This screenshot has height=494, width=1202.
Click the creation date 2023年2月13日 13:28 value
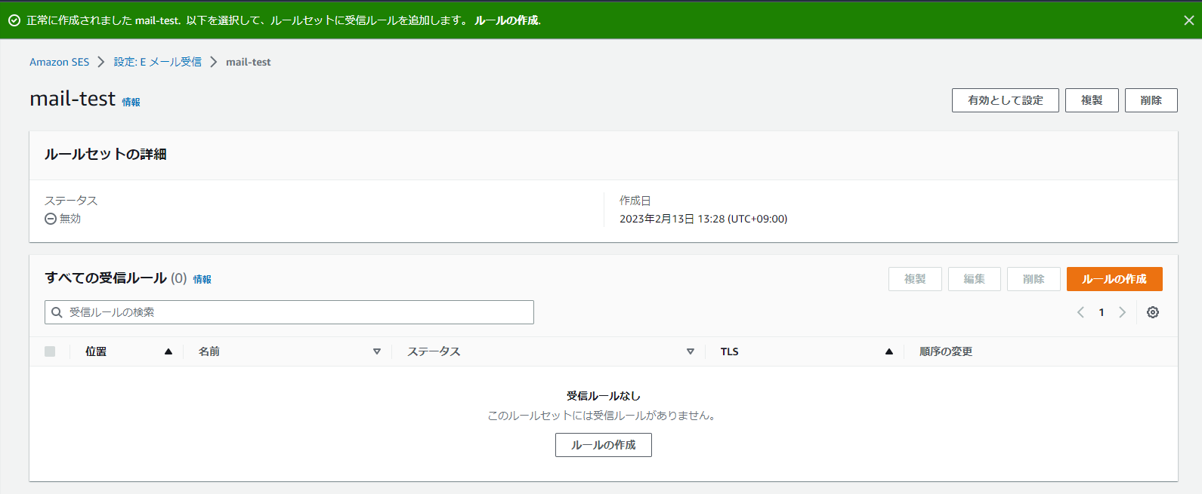click(x=703, y=219)
